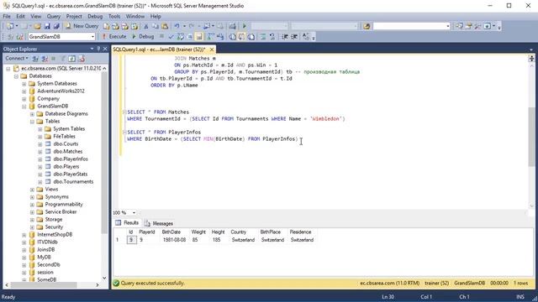Click the query editor vertical scrollbar

(x=531, y=137)
